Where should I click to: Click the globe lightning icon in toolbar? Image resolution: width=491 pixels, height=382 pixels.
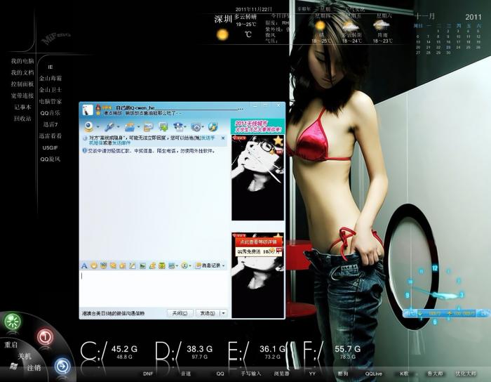(213, 127)
